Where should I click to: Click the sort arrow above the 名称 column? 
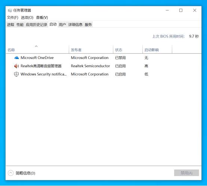36,46
